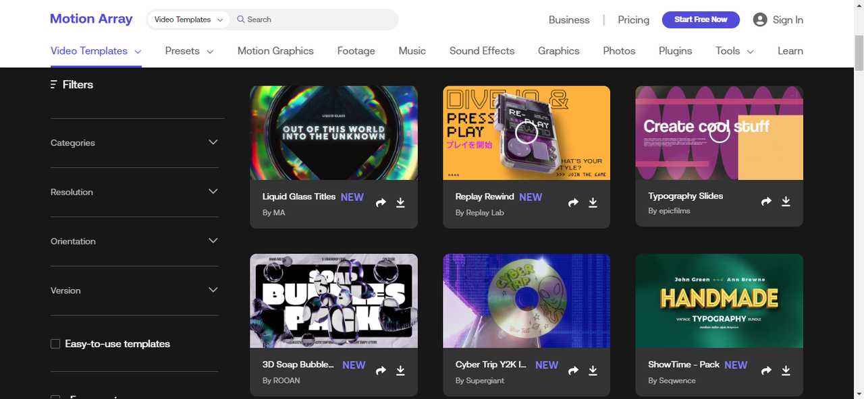Open the Video Templates search category dropdown
The width and height of the screenshot is (864, 399).
coord(188,20)
